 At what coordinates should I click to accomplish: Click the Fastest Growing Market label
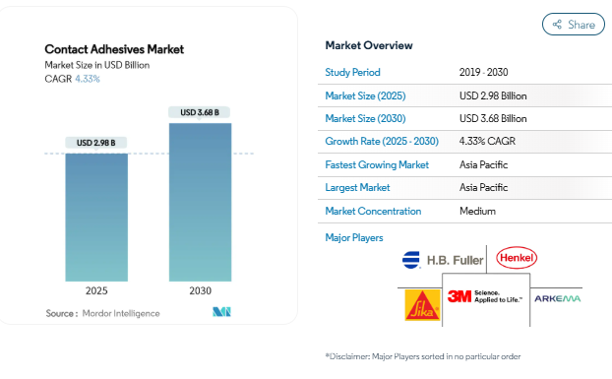[x=377, y=164]
